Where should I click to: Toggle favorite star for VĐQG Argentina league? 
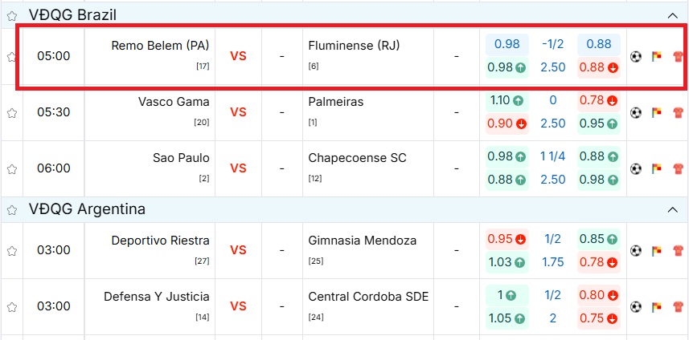click(12, 210)
